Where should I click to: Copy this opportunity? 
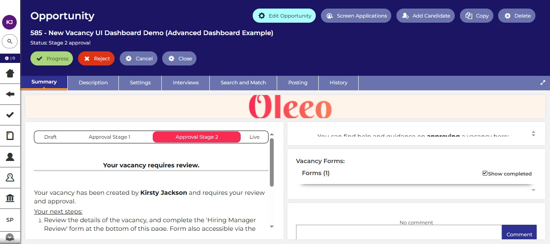tap(477, 16)
